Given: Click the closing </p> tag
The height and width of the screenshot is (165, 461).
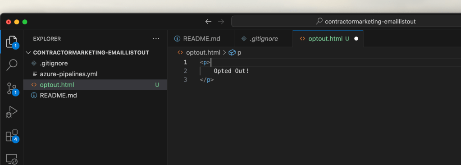Looking at the screenshot, I should pyautogui.click(x=207, y=80).
